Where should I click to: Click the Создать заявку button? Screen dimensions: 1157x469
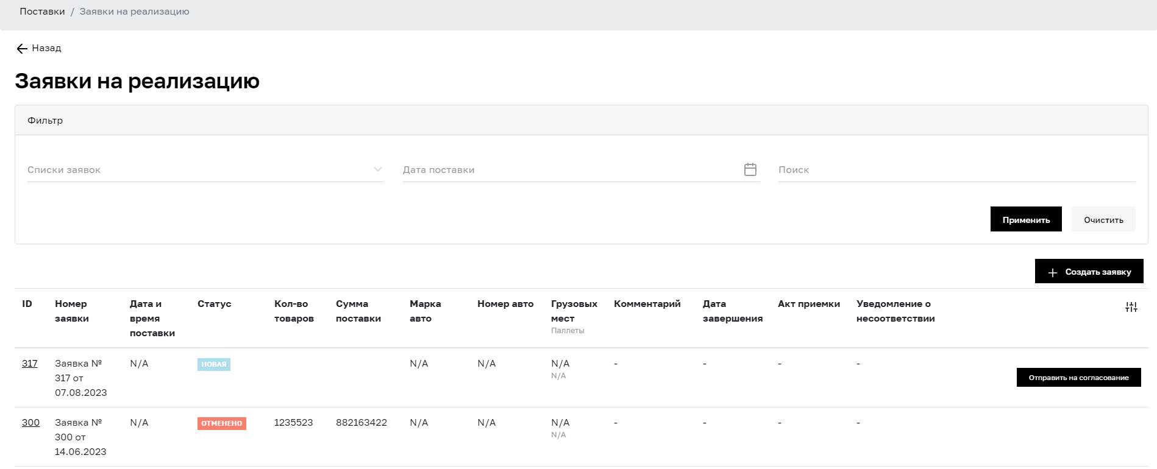click(x=1089, y=272)
